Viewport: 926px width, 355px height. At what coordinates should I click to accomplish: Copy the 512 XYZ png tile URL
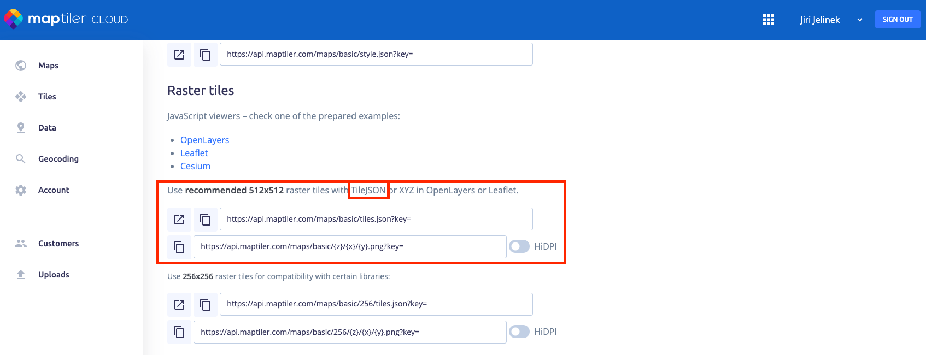pyautogui.click(x=179, y=247)
